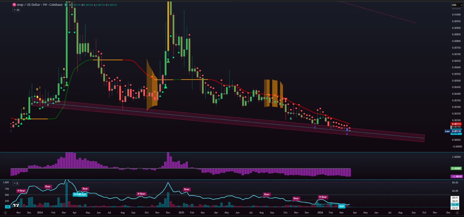The image size is (464, 217).
Task: Click the 0.00500 price scale value
Action: [456, 80]
